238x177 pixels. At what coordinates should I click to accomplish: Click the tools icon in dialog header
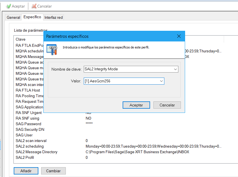[x=52, y=49]
